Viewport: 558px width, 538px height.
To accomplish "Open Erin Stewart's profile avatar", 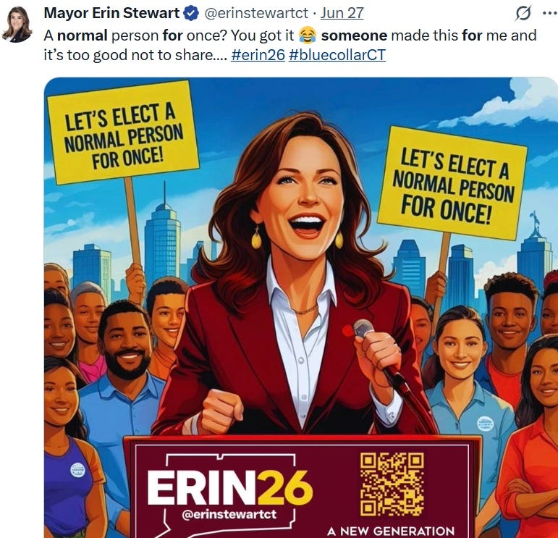I will coord(17,24).
